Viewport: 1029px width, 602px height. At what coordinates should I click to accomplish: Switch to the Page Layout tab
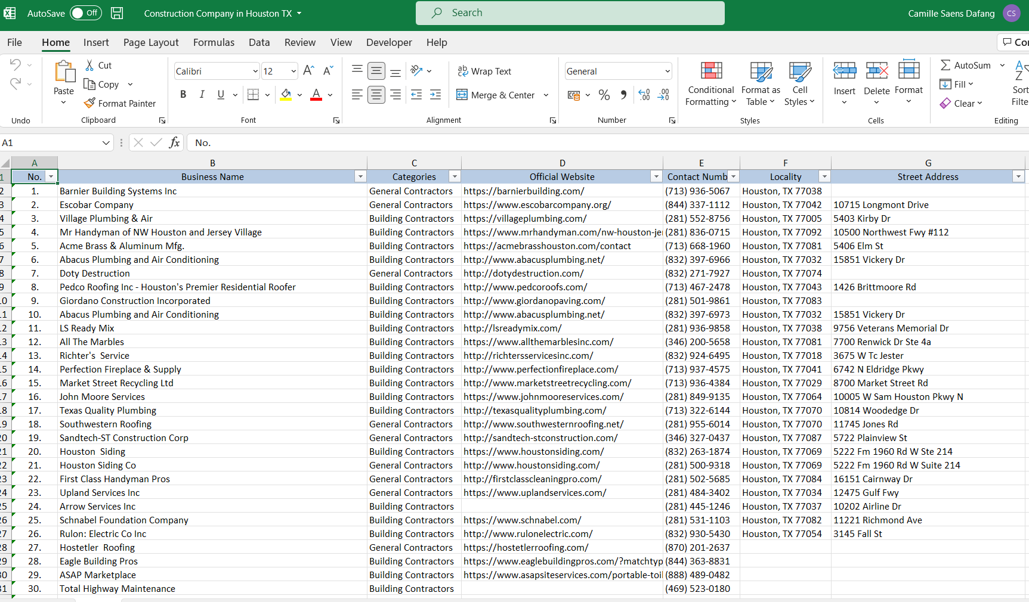click(151, 42)
